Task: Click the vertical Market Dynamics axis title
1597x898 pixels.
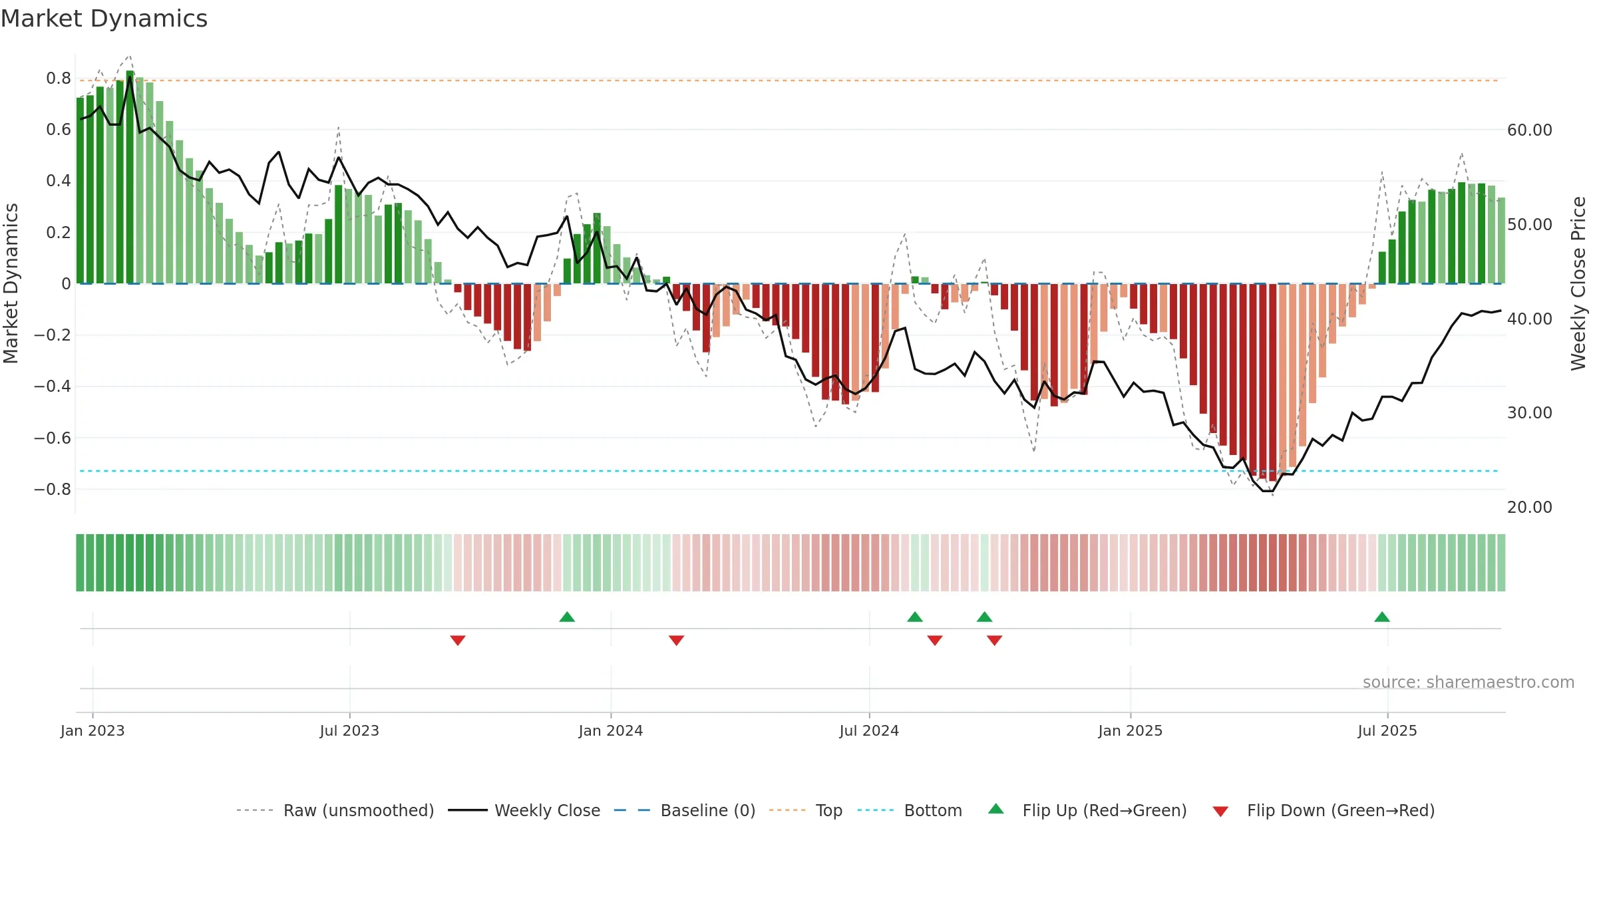Action: (11, 283)
